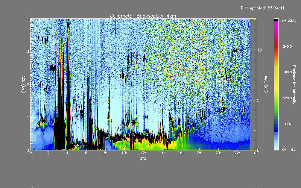Click the colorbar '60.0' tick label
Image resolution: width=301 pixels, height=188 pixels.
[288, 124]
